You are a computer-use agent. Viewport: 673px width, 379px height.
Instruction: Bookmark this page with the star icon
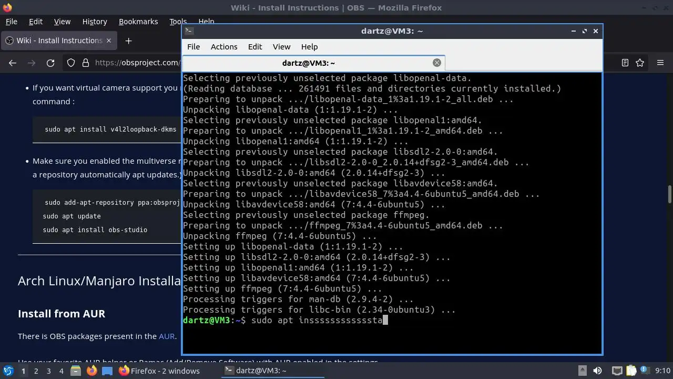[640, 63]
